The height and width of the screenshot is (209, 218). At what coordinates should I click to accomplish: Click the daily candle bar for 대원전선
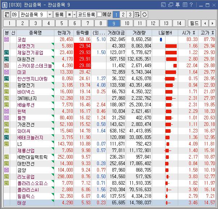(x=171, y=59)
